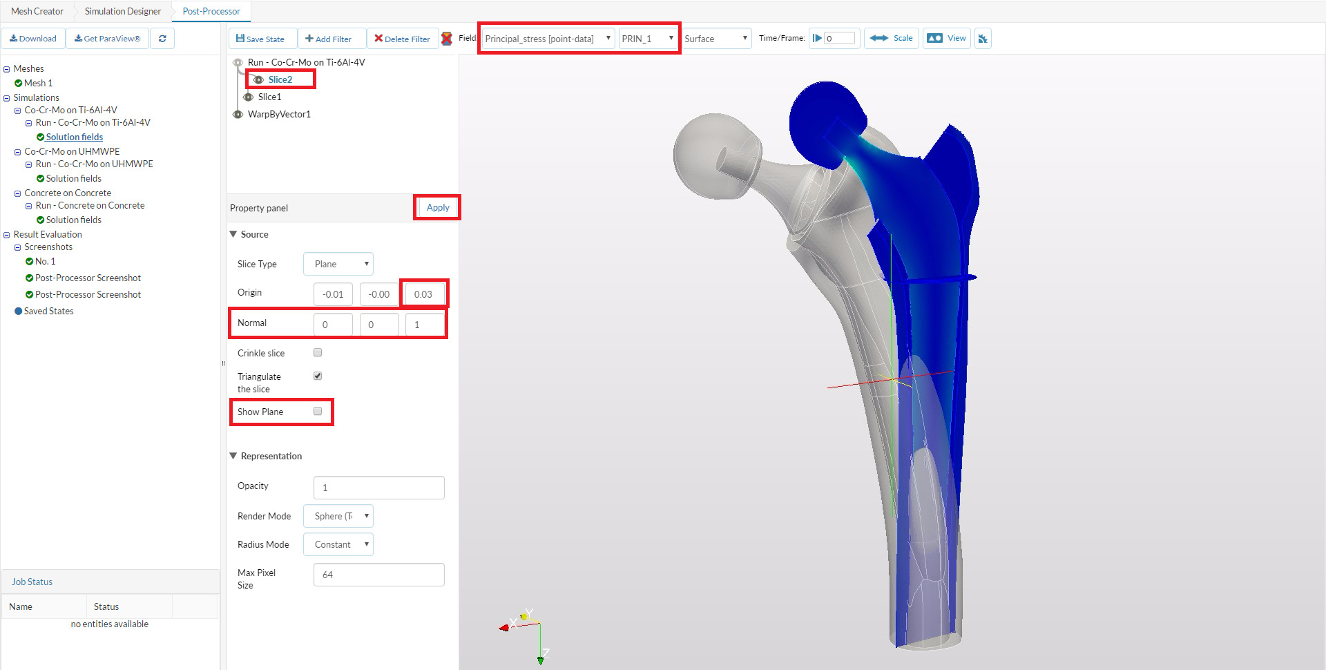The image size is (1326, 670).
Task: Select the Slice1 filter
Action: (269, 97)
